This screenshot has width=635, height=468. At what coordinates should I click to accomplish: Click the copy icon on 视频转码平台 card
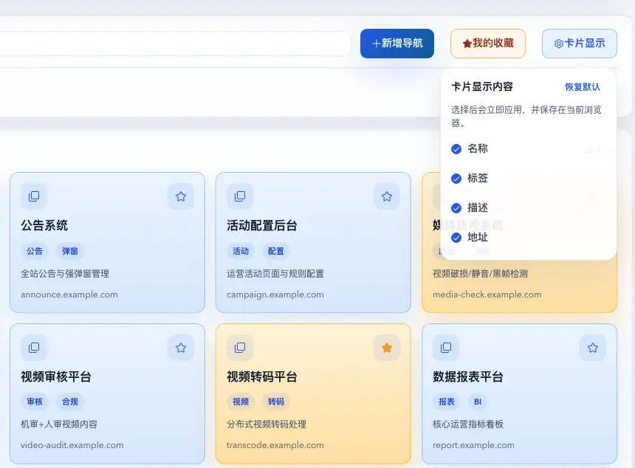click(240, 348)
